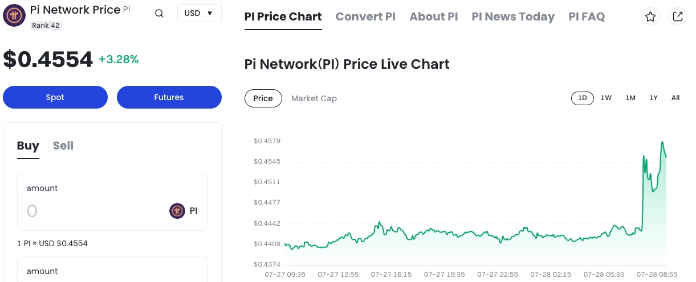Select the Price chart toggle
This screenshot has width=696, height=282.
[x=263, y=98]
